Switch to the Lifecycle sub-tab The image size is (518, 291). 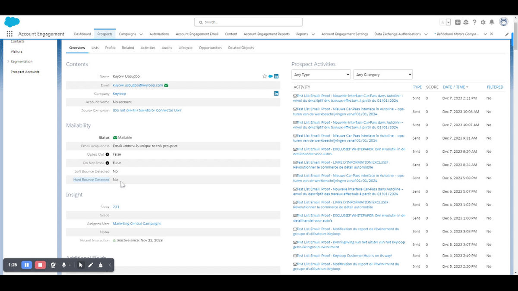pos(186,48)
